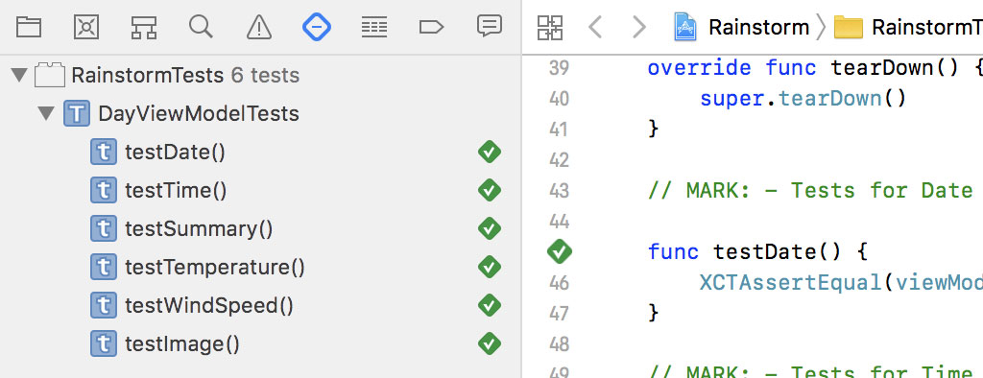Click the green check beside testTemperature() row

(489, 267)
